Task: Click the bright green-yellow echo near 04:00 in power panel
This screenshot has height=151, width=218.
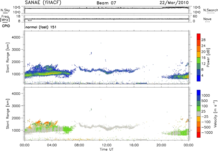Action: pos(52,73)
